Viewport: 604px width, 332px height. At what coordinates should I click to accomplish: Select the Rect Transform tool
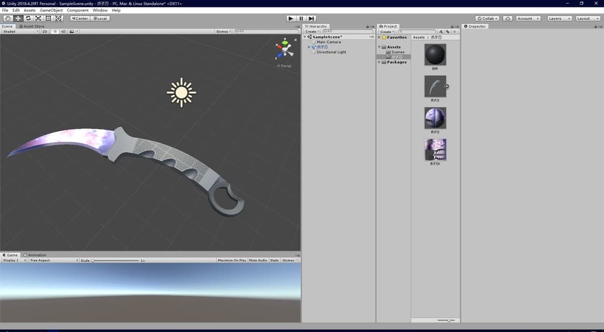tap(48, 18)
